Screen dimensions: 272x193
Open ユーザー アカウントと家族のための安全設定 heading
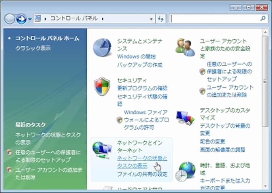[x=225, y=49]
